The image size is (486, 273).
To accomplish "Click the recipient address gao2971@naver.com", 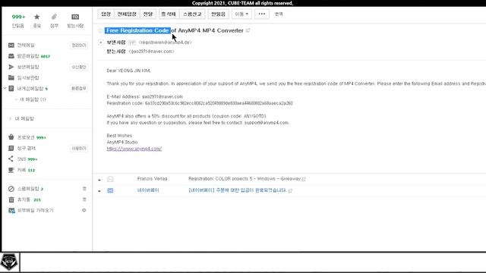I will [151, 52].
